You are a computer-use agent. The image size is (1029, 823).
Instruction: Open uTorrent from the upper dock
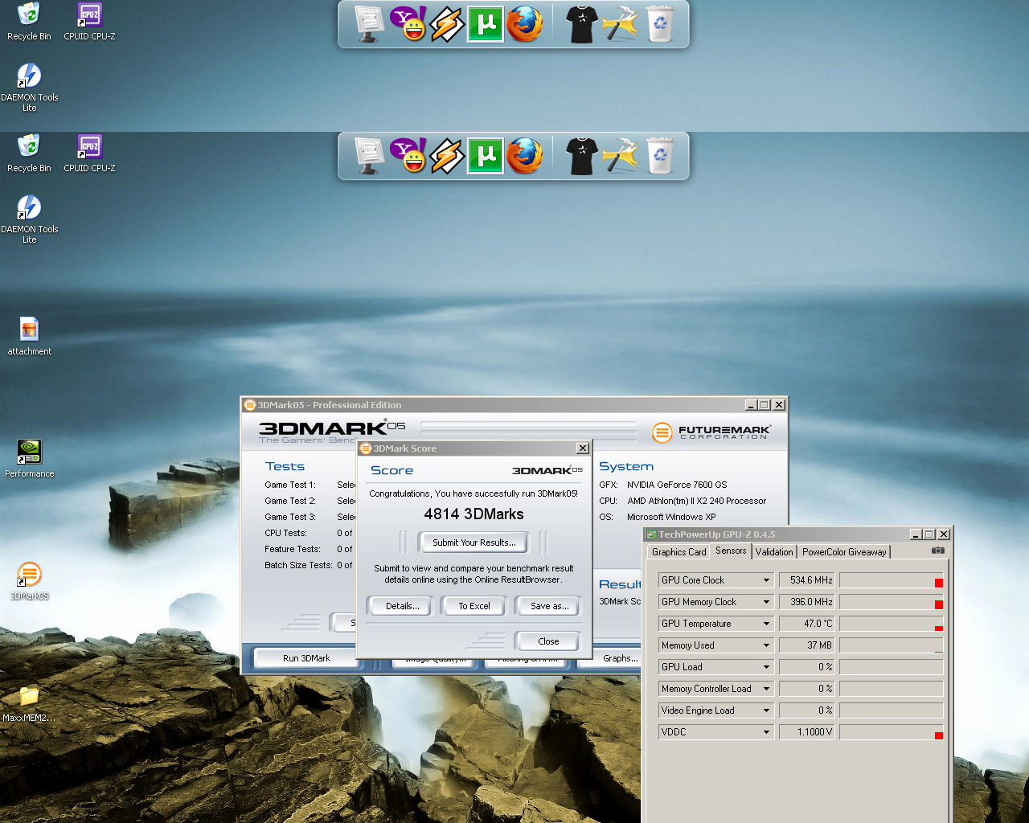pos(486,24)
